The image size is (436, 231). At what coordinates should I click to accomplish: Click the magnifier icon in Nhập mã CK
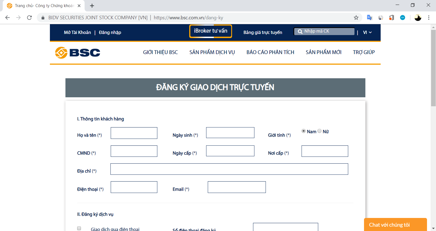point(300,32)
